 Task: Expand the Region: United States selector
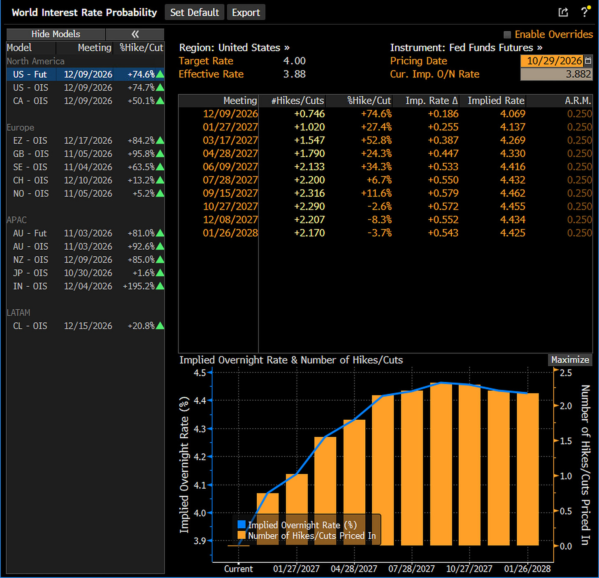[234, 48]
